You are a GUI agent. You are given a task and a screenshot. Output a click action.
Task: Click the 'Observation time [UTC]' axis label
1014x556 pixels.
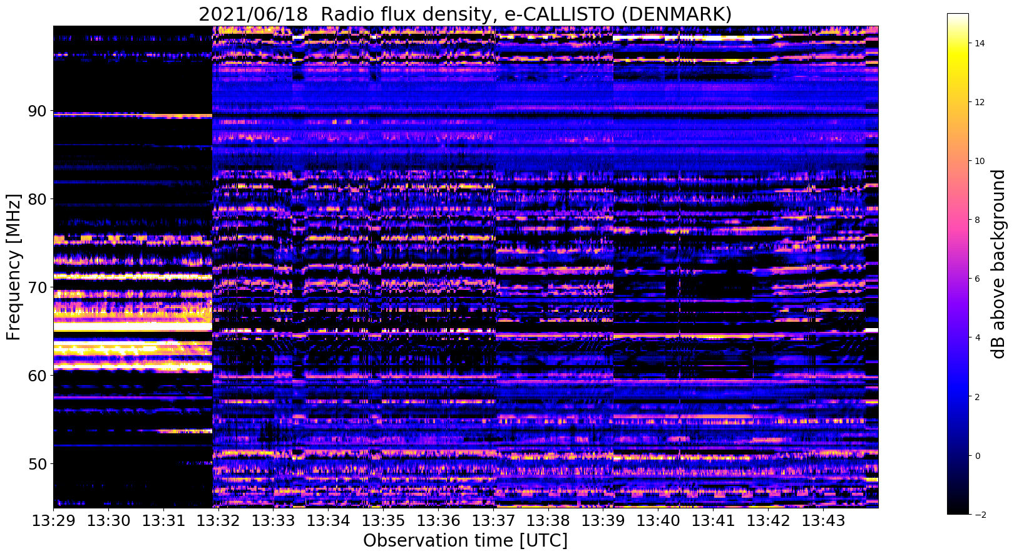[x=465, y=541]
